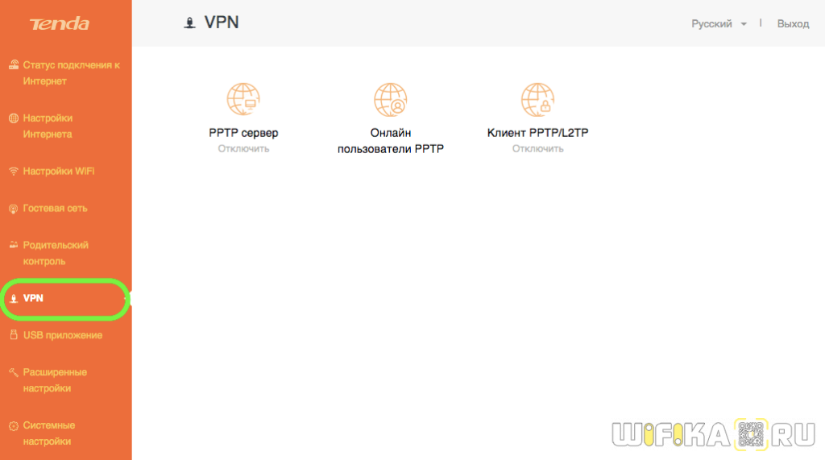
Task: Open the Online PPTP users icon
Action: tap(390, 100)
